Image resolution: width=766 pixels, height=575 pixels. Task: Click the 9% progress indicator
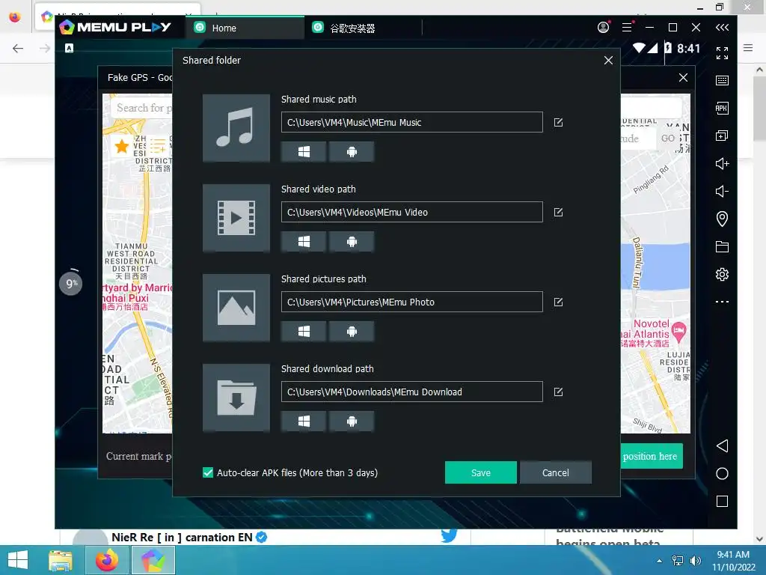[71, 283]
